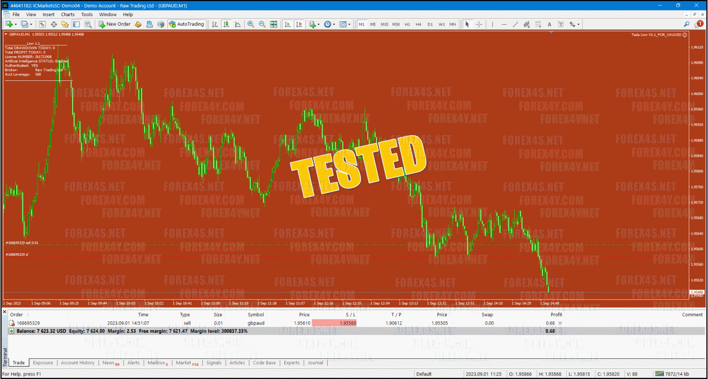Select the crosshair cursor tool
708x379 pixels.
point(478,24)
